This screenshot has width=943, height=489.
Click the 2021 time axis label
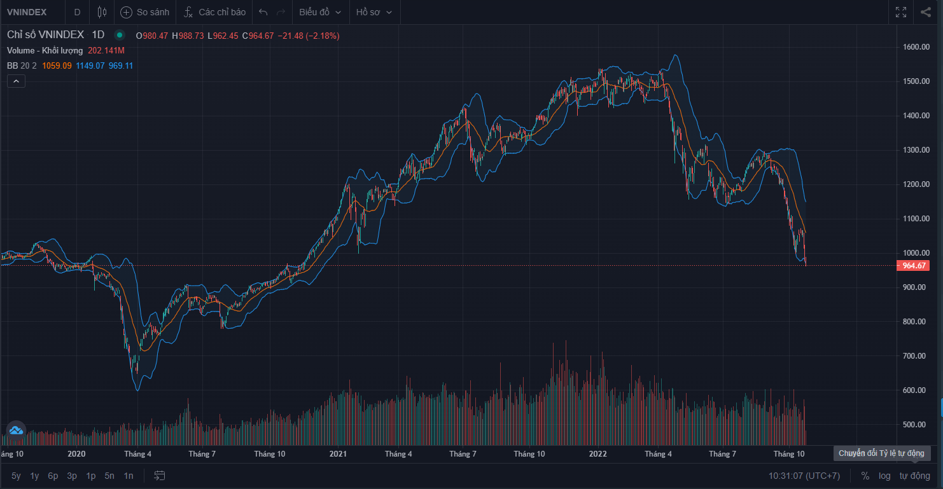338,454
